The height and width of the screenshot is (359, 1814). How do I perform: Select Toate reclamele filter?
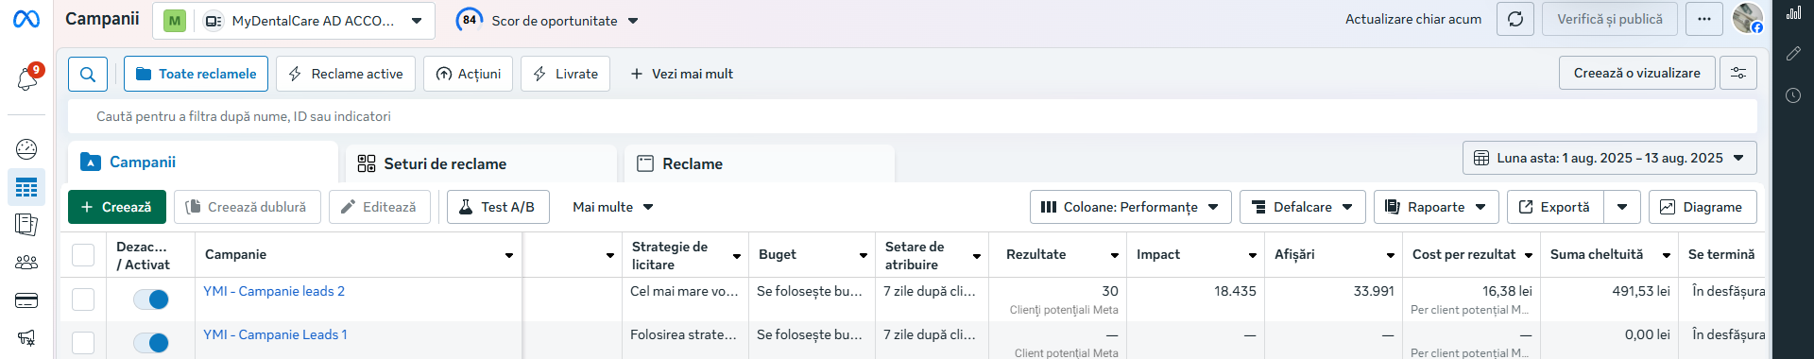point(196,74)
